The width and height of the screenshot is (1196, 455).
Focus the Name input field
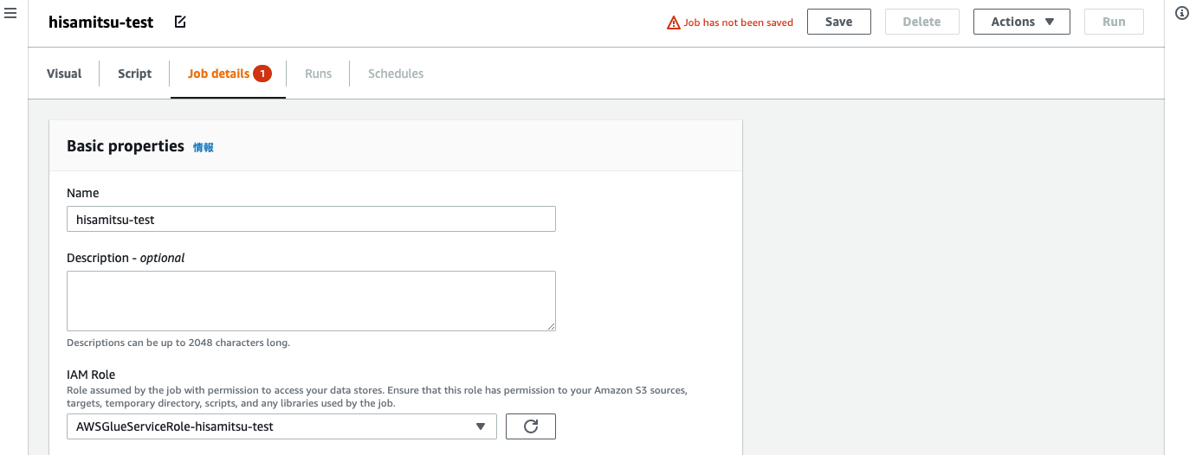click(x=311, y=219)
